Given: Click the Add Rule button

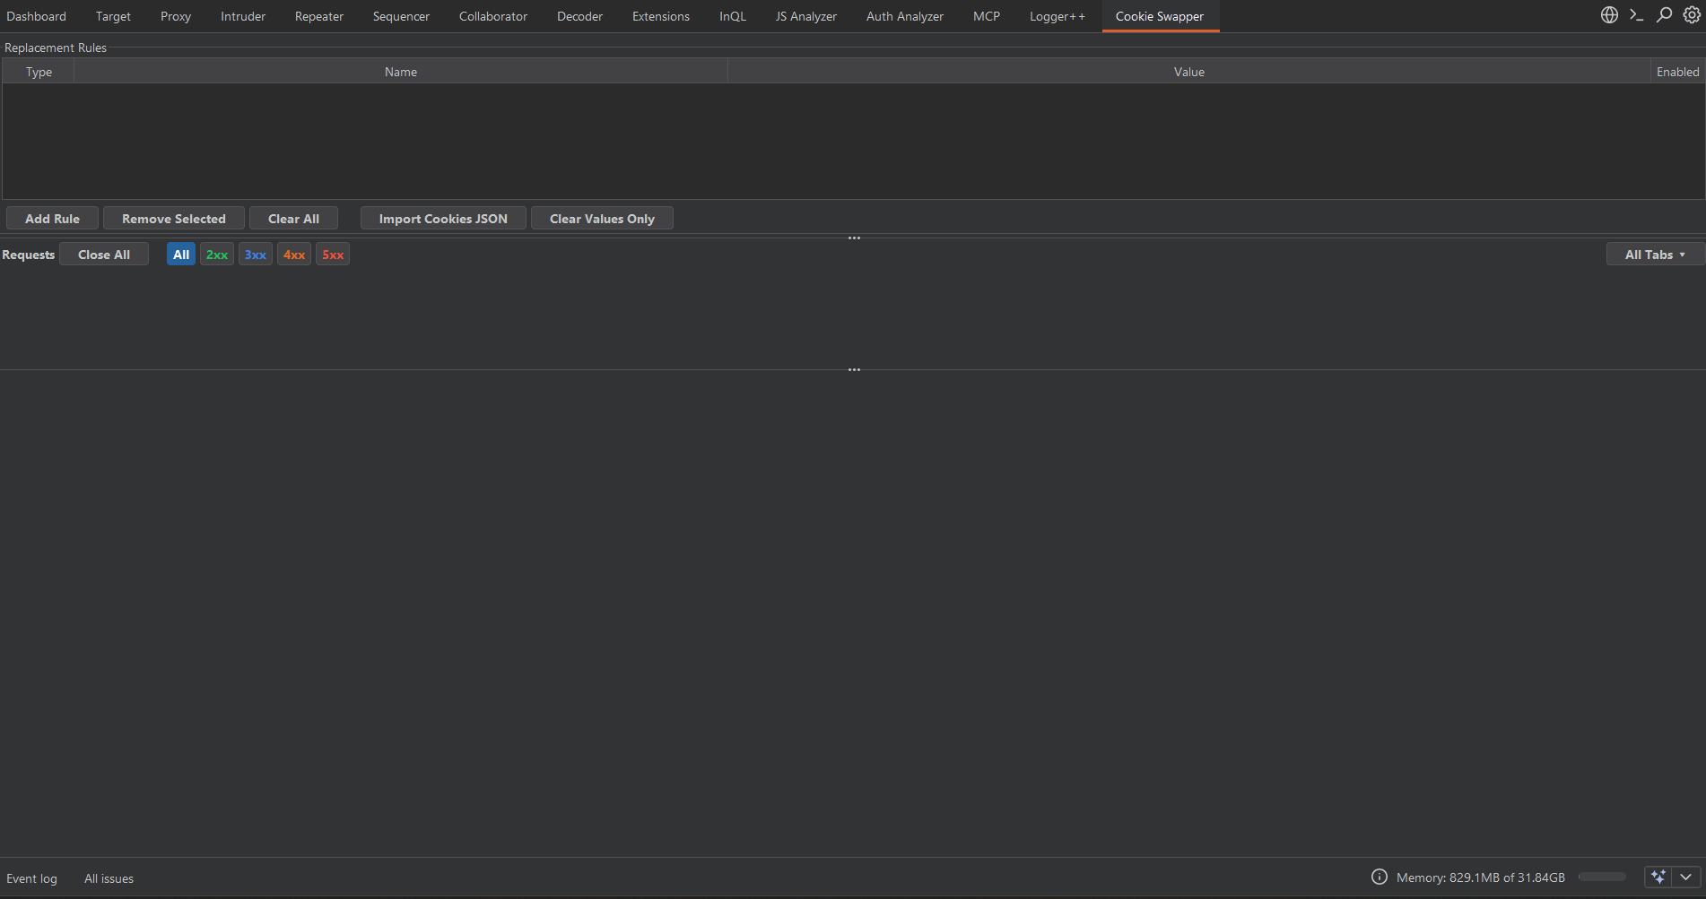Looking at the screenshot, I should (x=52, y=219).
